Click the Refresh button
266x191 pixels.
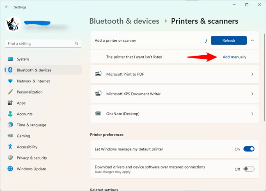pos(229,40)
